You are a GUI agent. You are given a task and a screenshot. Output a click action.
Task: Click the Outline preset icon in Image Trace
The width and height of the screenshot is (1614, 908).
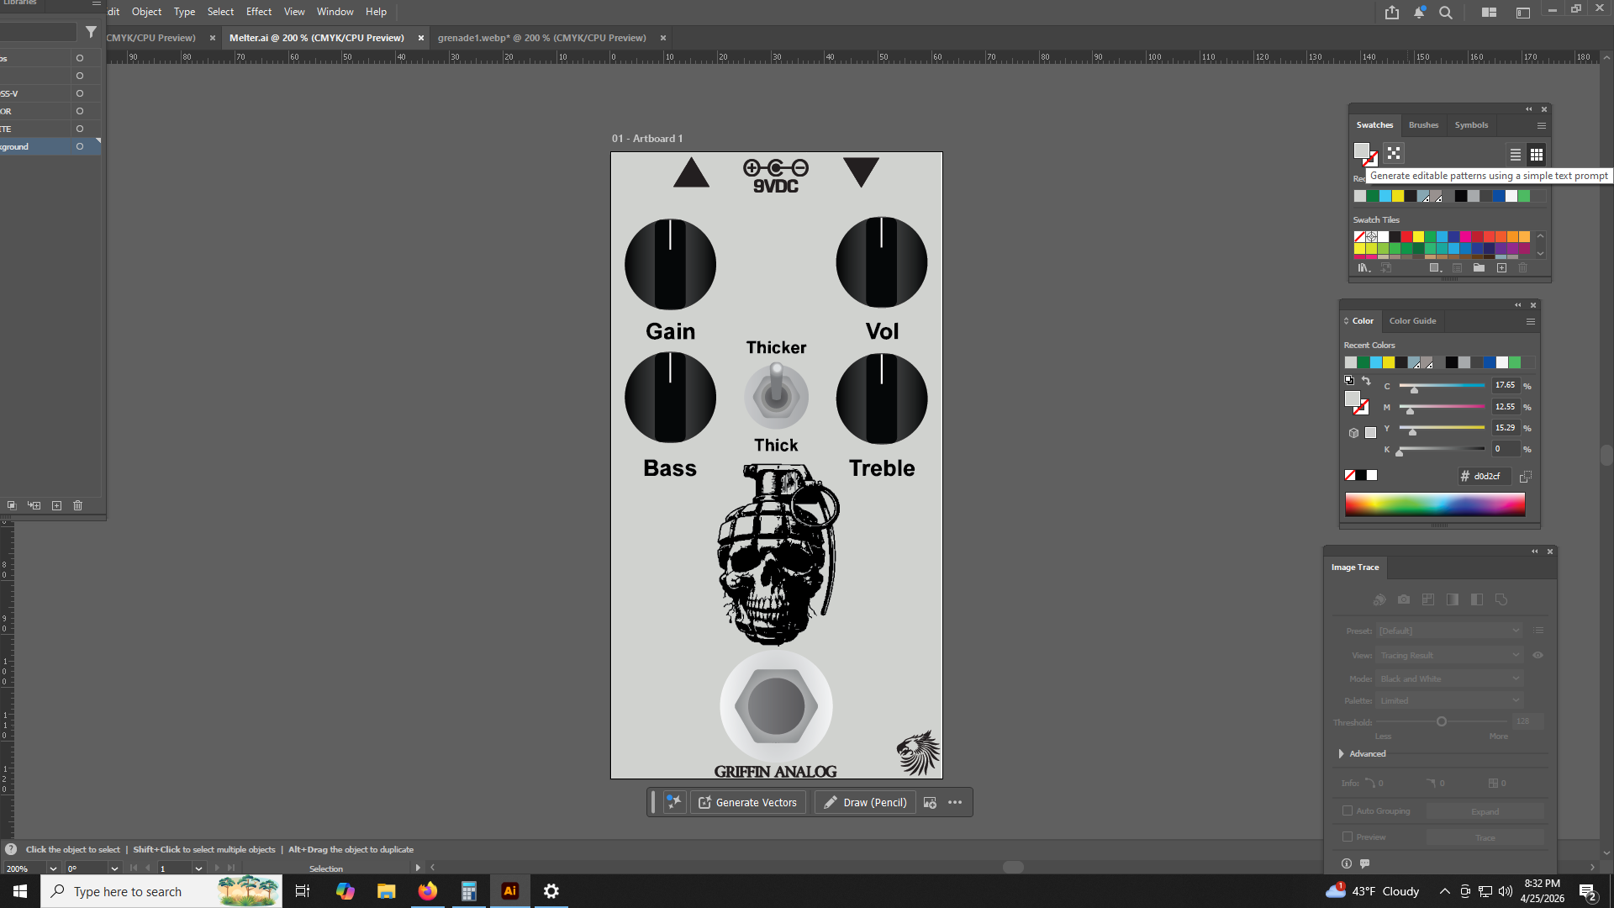[1501, 599]
